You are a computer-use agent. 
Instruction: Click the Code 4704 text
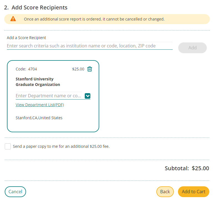coord(26,69)
